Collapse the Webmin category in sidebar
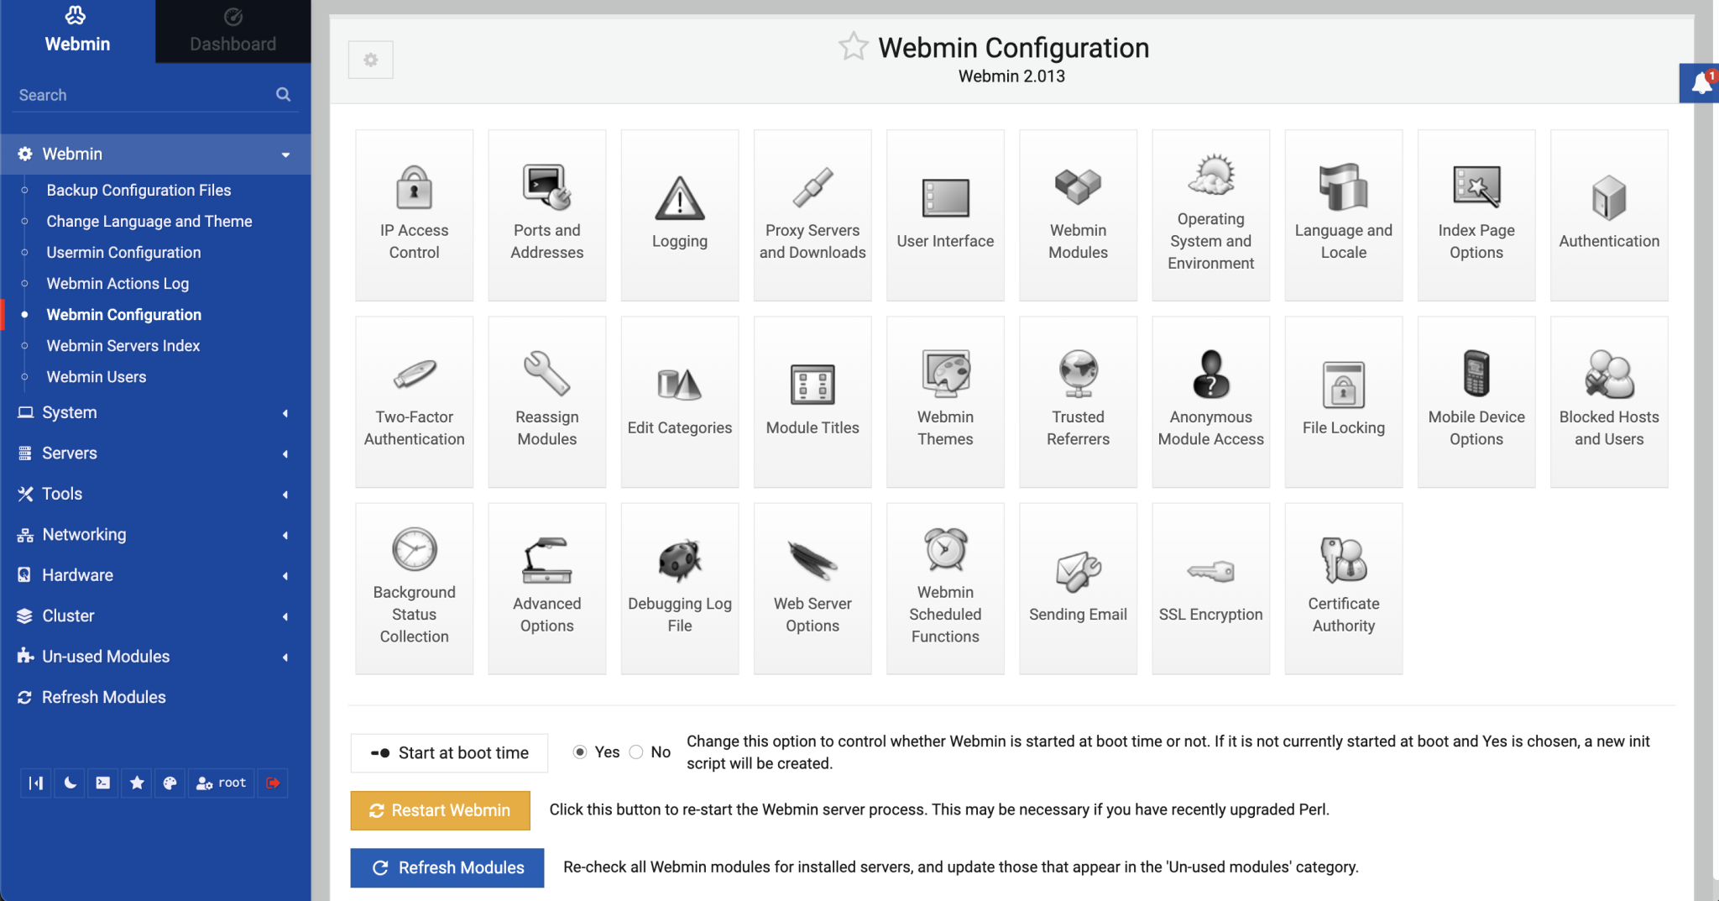The width and height of the screenshot is (1719, 901). [x=285, y=154]
